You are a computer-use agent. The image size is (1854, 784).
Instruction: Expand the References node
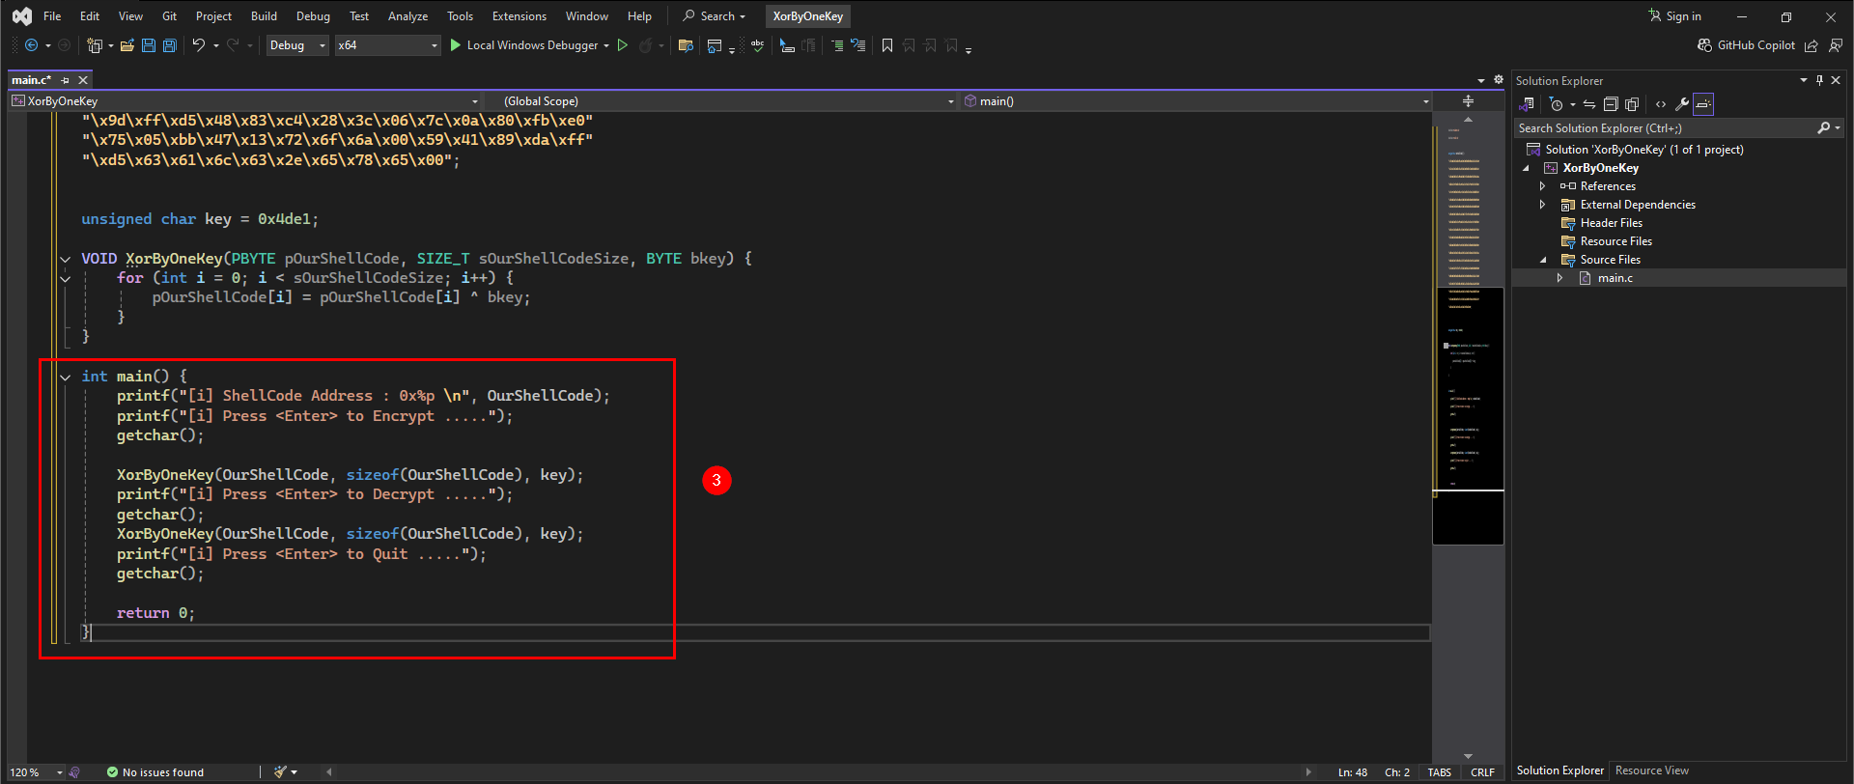coord(1543,186)
